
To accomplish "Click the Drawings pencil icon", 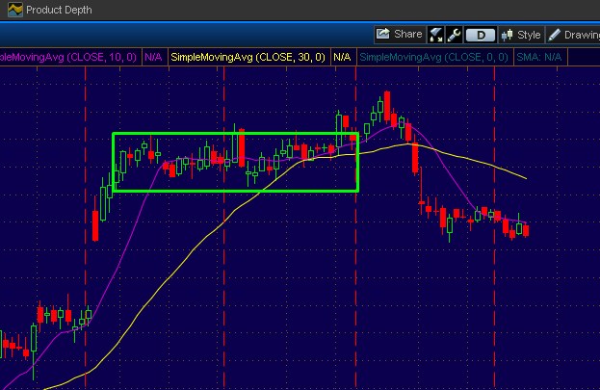I will pyautogui.click(x=554, y=35).
